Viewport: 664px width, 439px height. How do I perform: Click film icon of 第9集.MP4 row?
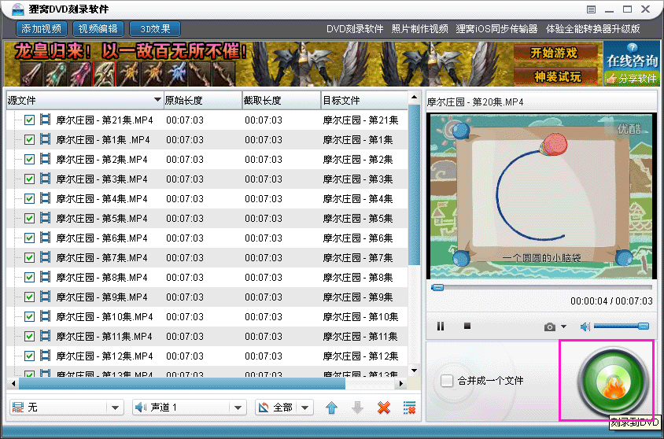point(46,297)
